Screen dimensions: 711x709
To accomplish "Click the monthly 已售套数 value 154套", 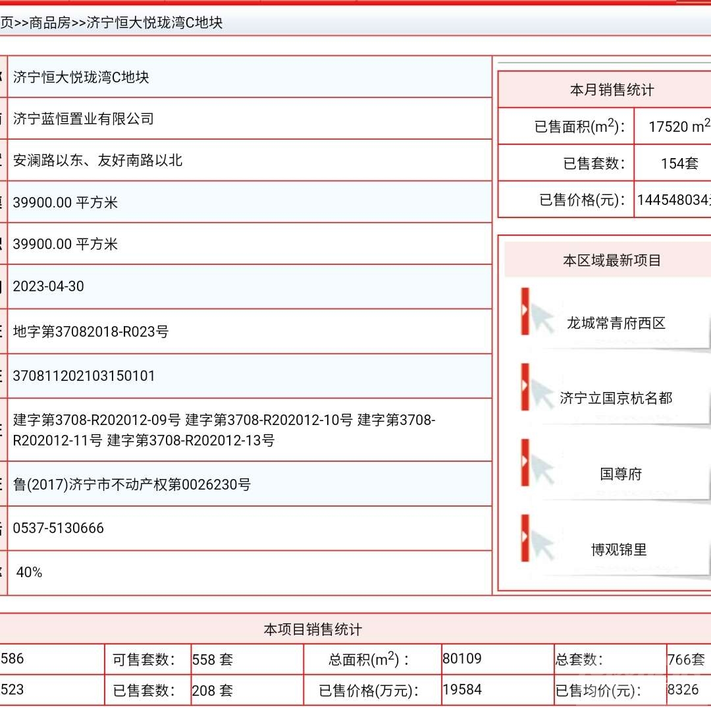I will [679, 163].
